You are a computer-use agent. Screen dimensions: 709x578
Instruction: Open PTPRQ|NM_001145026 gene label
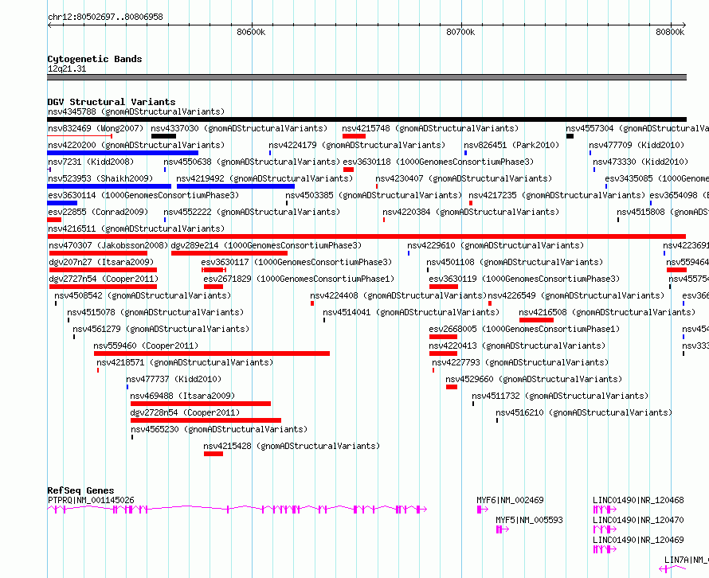point(91,500)
